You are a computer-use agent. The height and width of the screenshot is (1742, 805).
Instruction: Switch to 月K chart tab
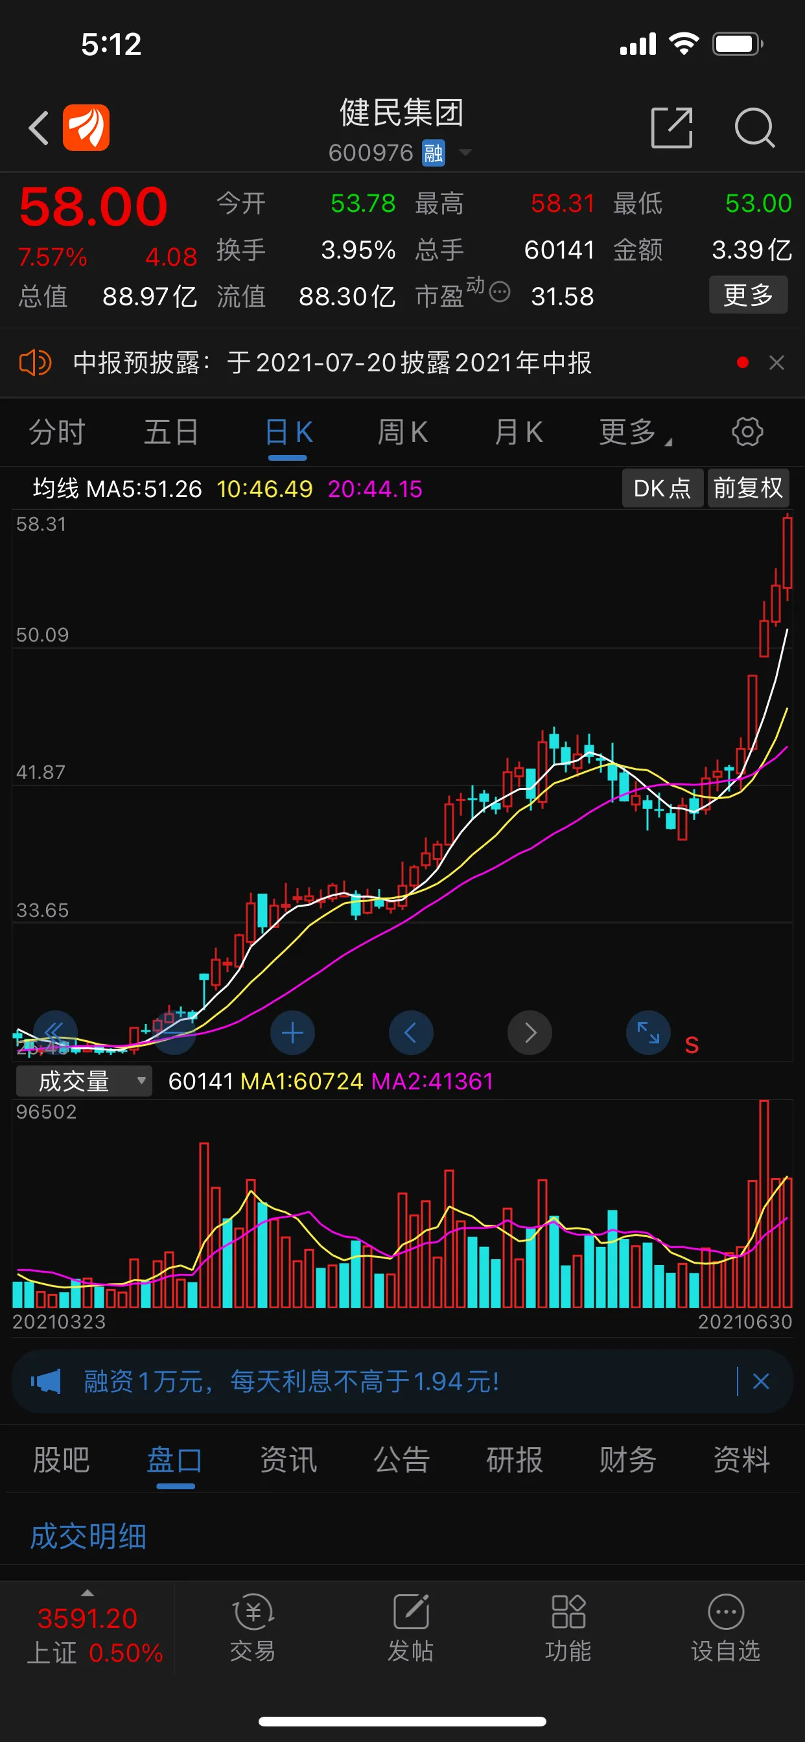click(518, 432)
